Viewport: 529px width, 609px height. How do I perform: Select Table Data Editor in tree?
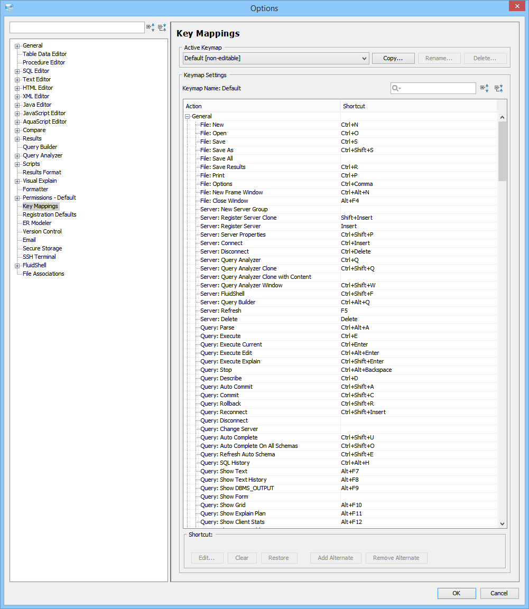point(45,54)
